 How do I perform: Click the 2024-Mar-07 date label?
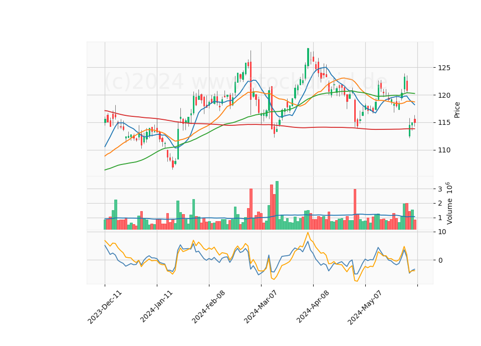tap(261, 307)
